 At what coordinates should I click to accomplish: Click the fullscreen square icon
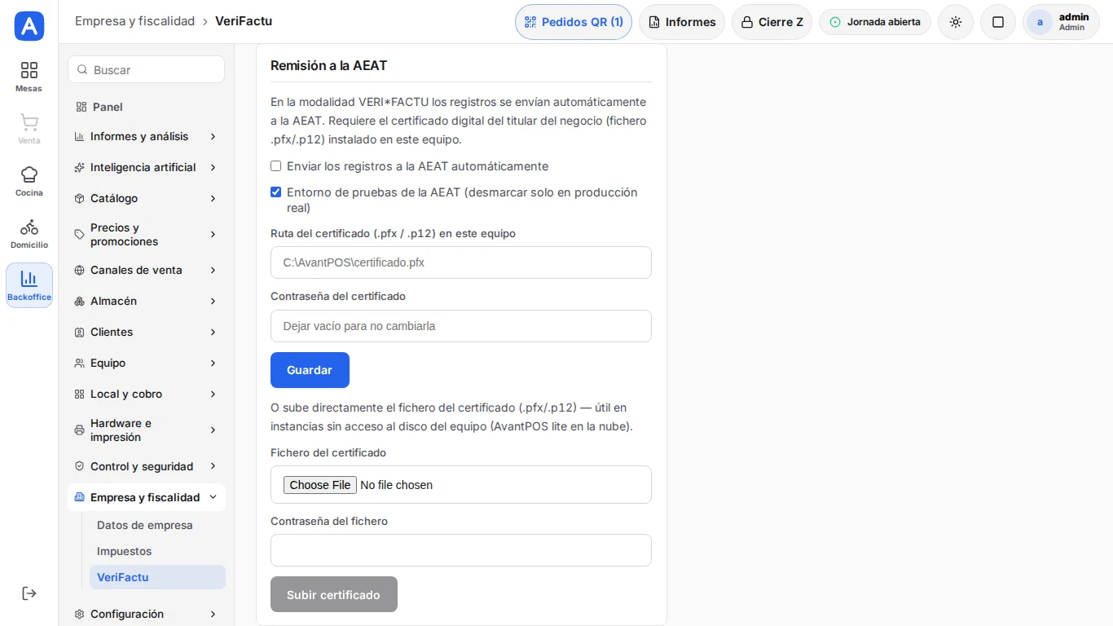(998, 22)
